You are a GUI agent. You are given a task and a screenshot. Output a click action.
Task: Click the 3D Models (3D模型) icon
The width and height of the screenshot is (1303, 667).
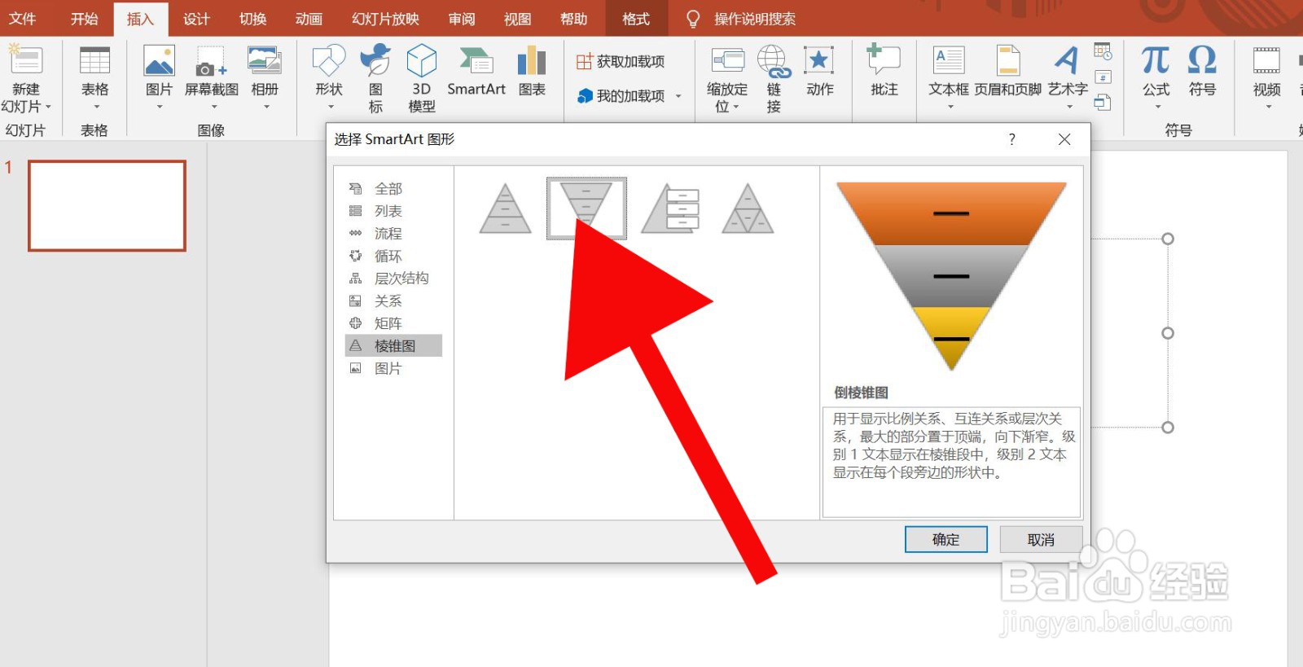click(x=421, y=60)
